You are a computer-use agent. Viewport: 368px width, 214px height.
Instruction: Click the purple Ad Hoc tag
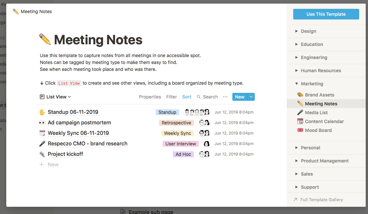183,154
